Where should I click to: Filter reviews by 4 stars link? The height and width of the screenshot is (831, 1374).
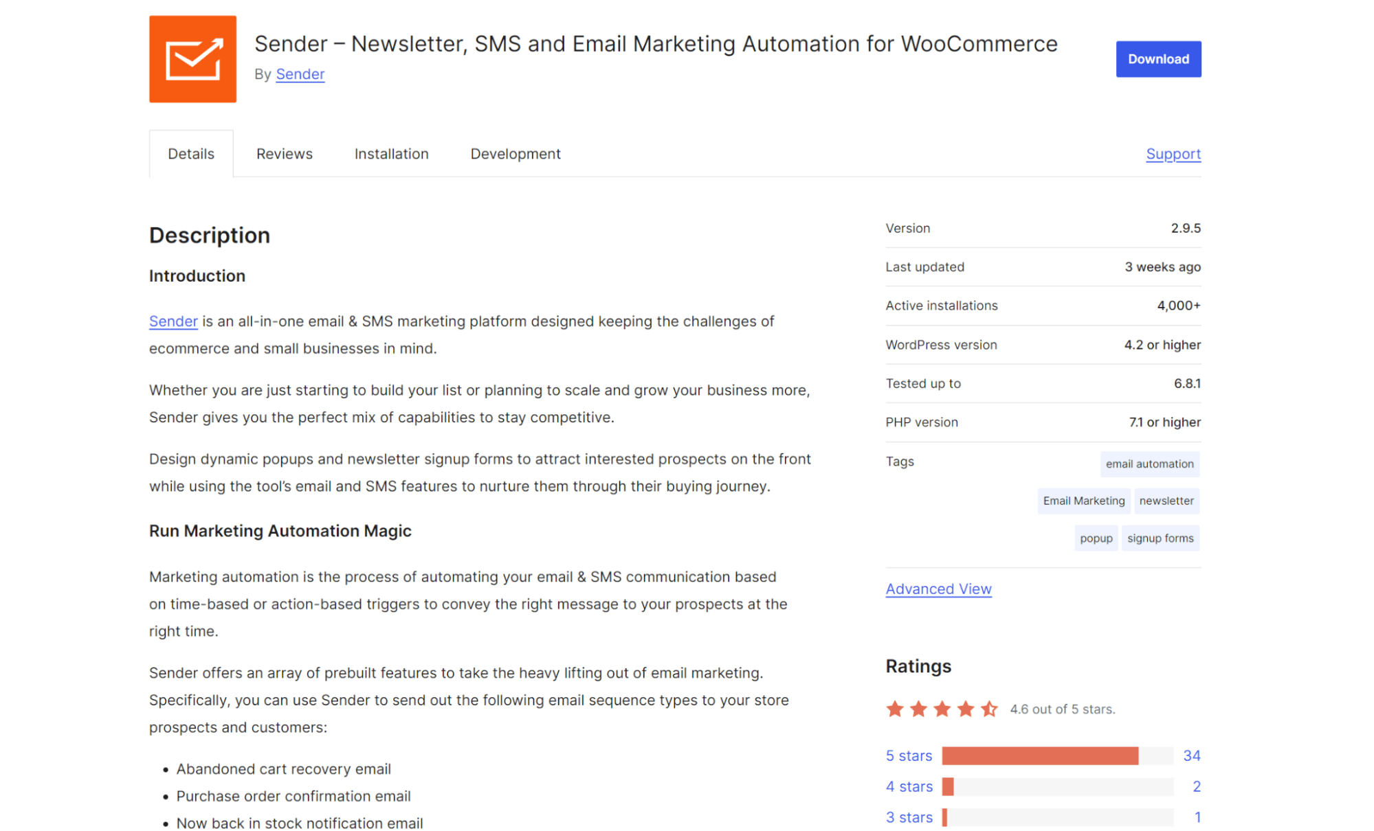[909, 786]
